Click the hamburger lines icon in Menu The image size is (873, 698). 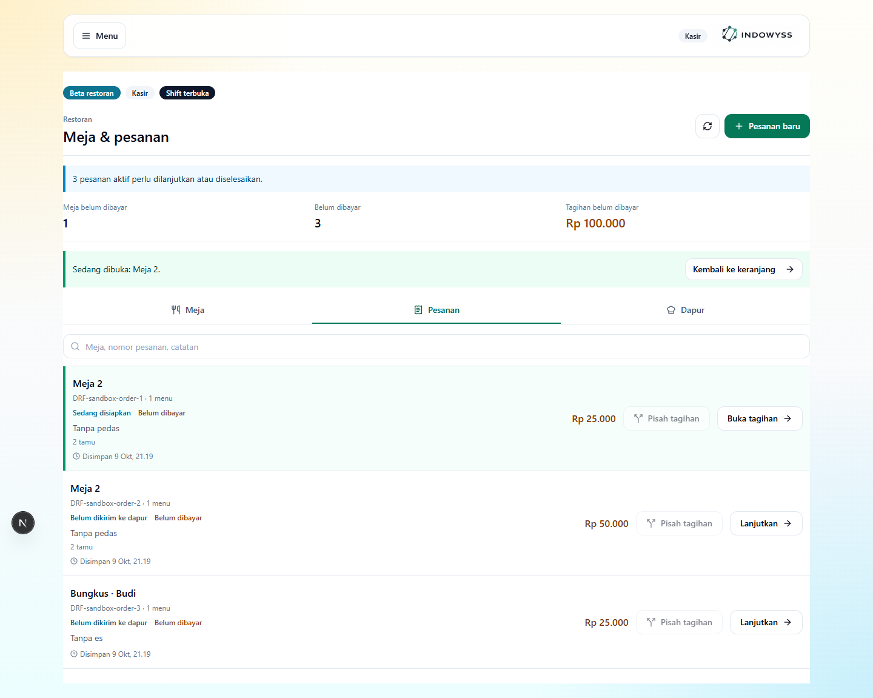[x=86, y=36]
